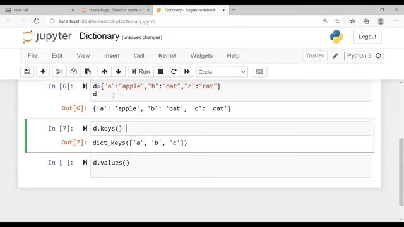Run cell In [6] with its run icon

pyautogui.click(x=85, y=86)
